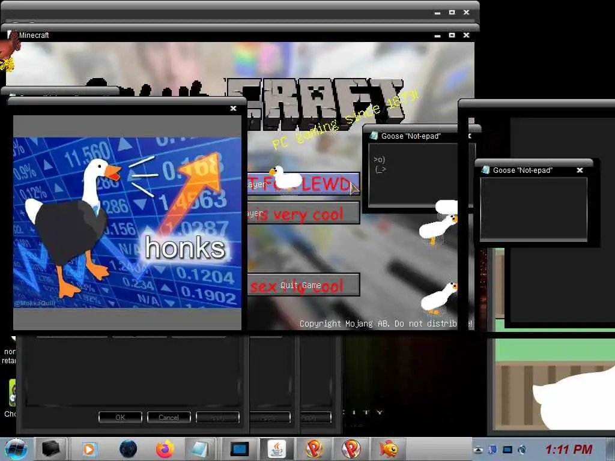Open the dark globe taskbar icon

[x=129, y=449]
